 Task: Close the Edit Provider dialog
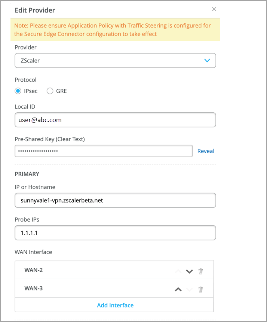214,9
